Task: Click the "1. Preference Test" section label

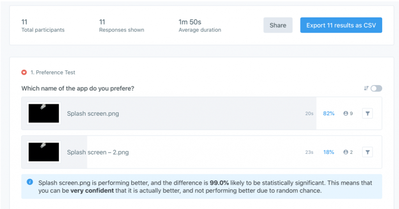Action: [53, 72]
